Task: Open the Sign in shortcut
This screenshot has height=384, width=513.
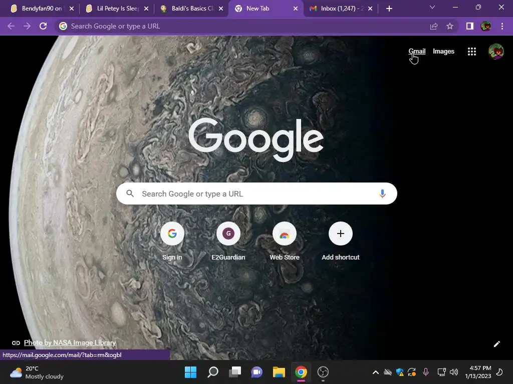Action: click(172, 241)
